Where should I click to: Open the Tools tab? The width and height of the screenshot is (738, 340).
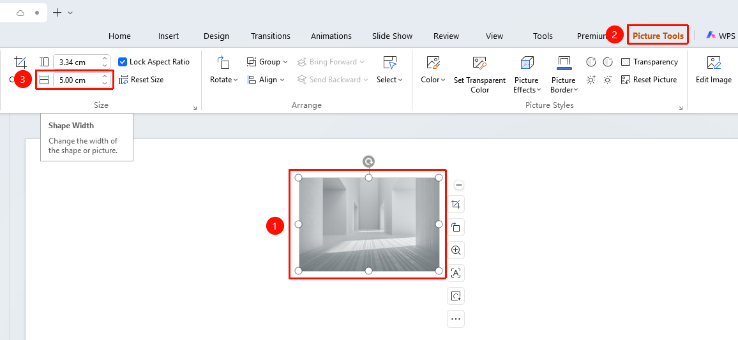(x=543, y=36)
